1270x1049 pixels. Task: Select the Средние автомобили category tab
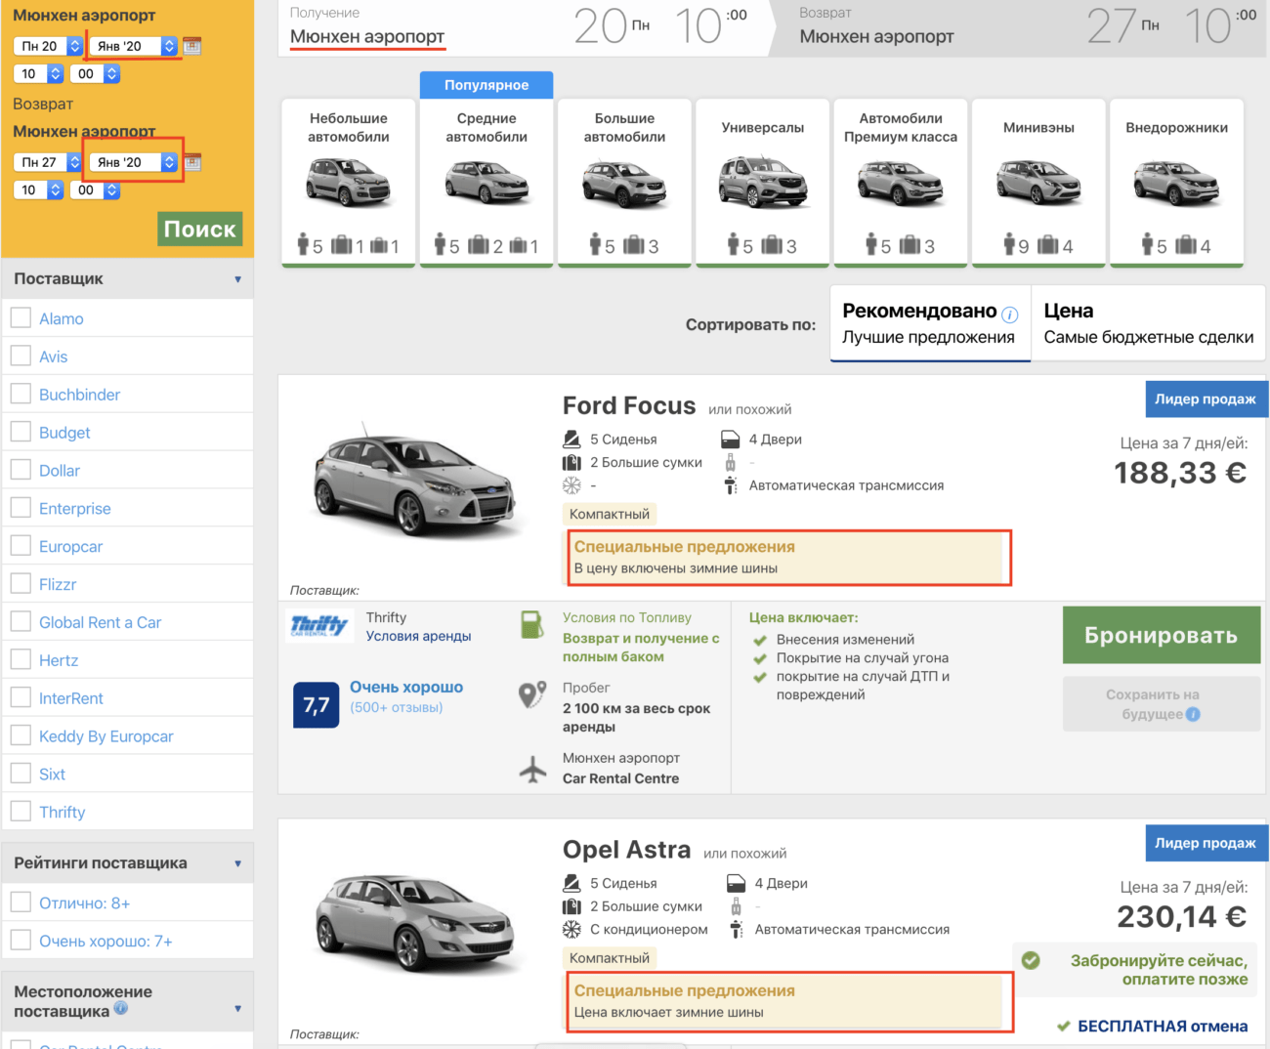tap(487, 182)
